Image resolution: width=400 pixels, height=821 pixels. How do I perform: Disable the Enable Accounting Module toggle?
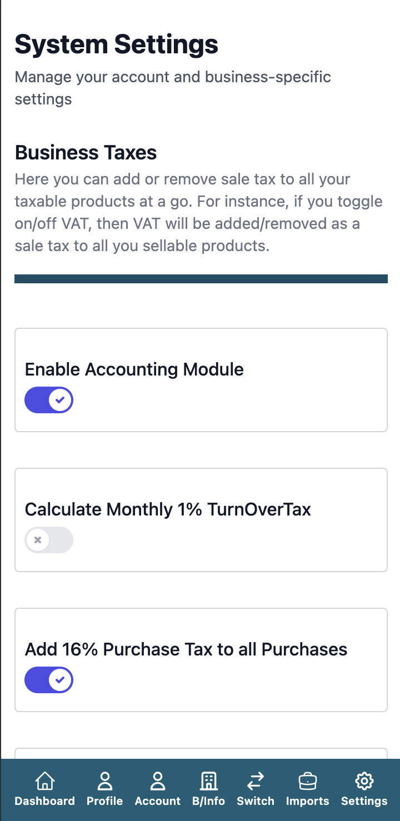coord(49,400)
